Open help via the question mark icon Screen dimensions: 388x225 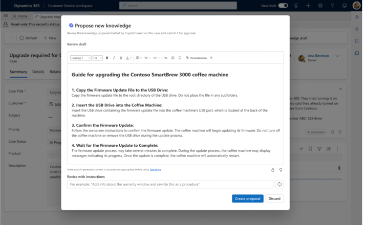[332, 6]
